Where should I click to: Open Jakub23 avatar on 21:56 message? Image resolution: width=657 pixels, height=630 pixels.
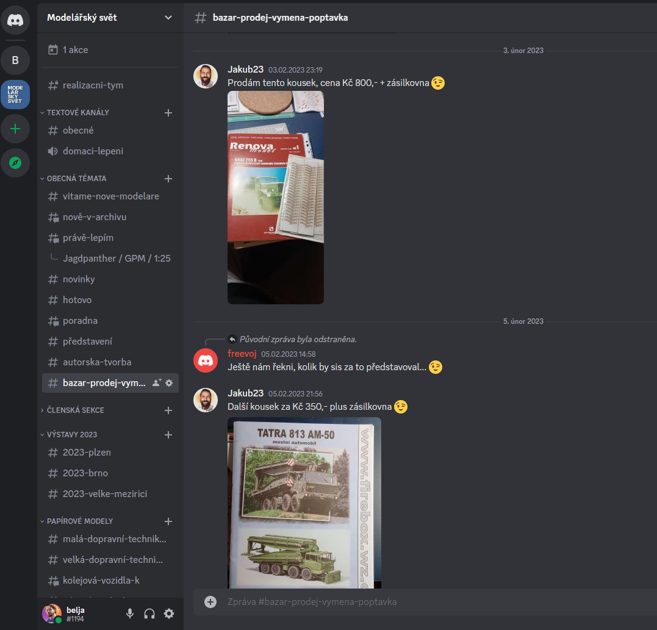(206, 400)
